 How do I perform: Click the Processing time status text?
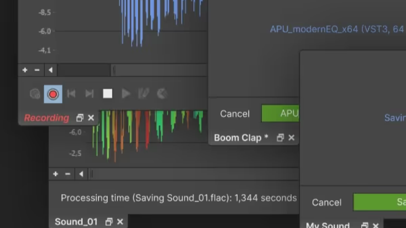179,198
